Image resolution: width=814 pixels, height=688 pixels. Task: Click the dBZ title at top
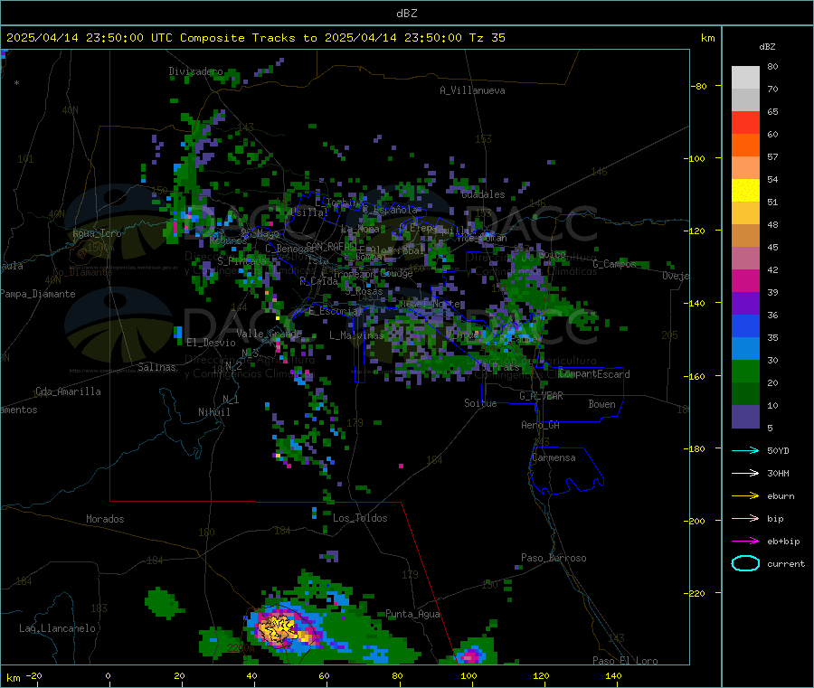click(406, 14)
